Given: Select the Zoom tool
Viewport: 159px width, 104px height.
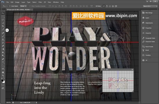Looking at the screenshot, I should coord(3,75).
